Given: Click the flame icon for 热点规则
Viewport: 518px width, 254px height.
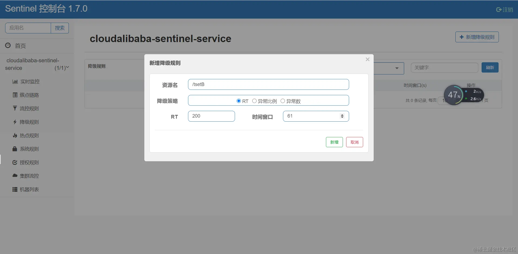Looking at the screenshot, I should (x=15, y=135).
